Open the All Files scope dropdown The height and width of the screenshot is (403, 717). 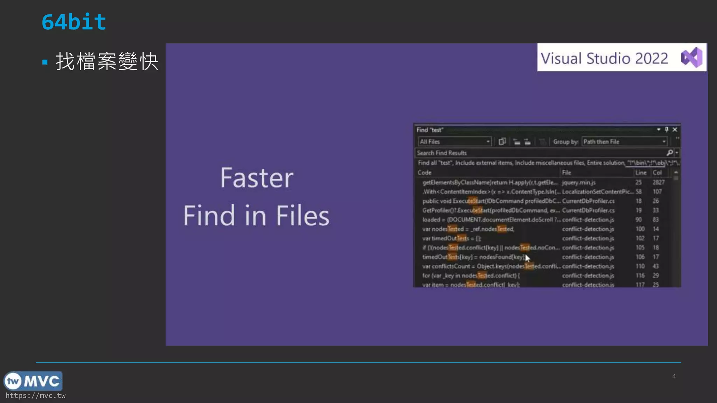point(488,142)
